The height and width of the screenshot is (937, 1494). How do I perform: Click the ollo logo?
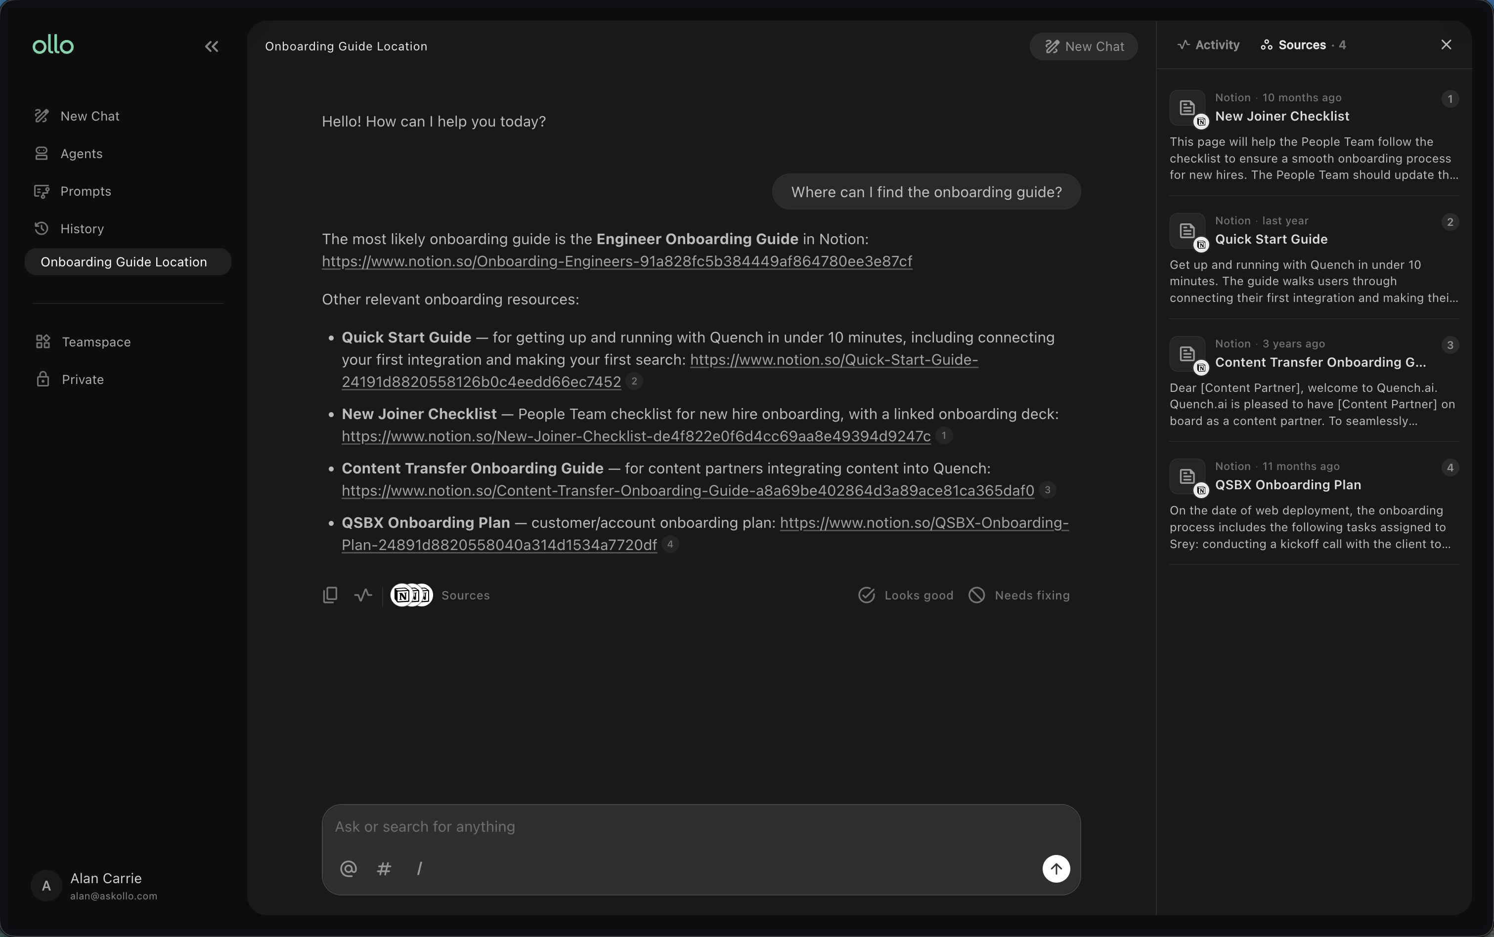[x=53, y=44]
